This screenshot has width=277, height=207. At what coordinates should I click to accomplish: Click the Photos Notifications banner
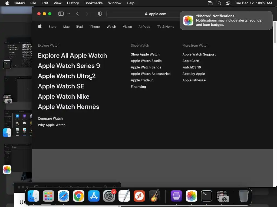[x=226, y=20]
